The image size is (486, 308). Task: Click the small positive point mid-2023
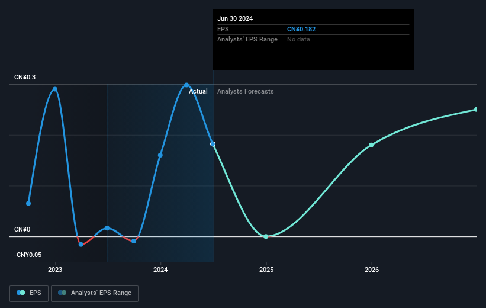(107, 228)
